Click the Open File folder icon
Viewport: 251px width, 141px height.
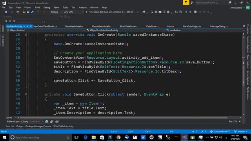(24, 12)
